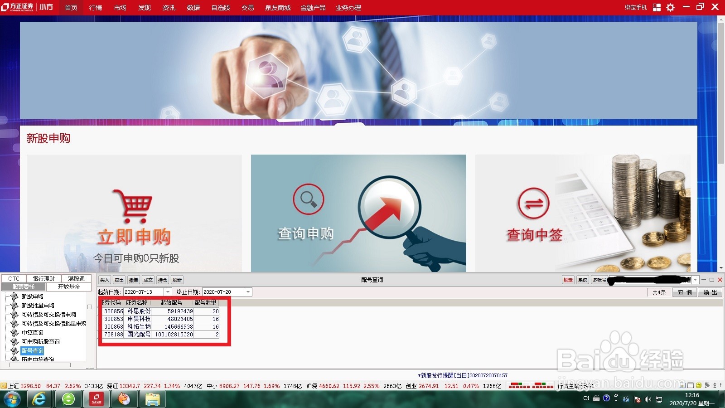Switch to the 银行理财 tab

(43, 278)
